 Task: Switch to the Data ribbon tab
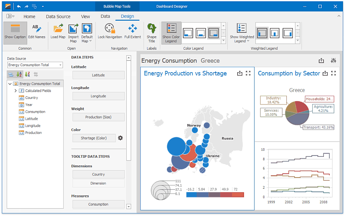(x=105, y=16)
